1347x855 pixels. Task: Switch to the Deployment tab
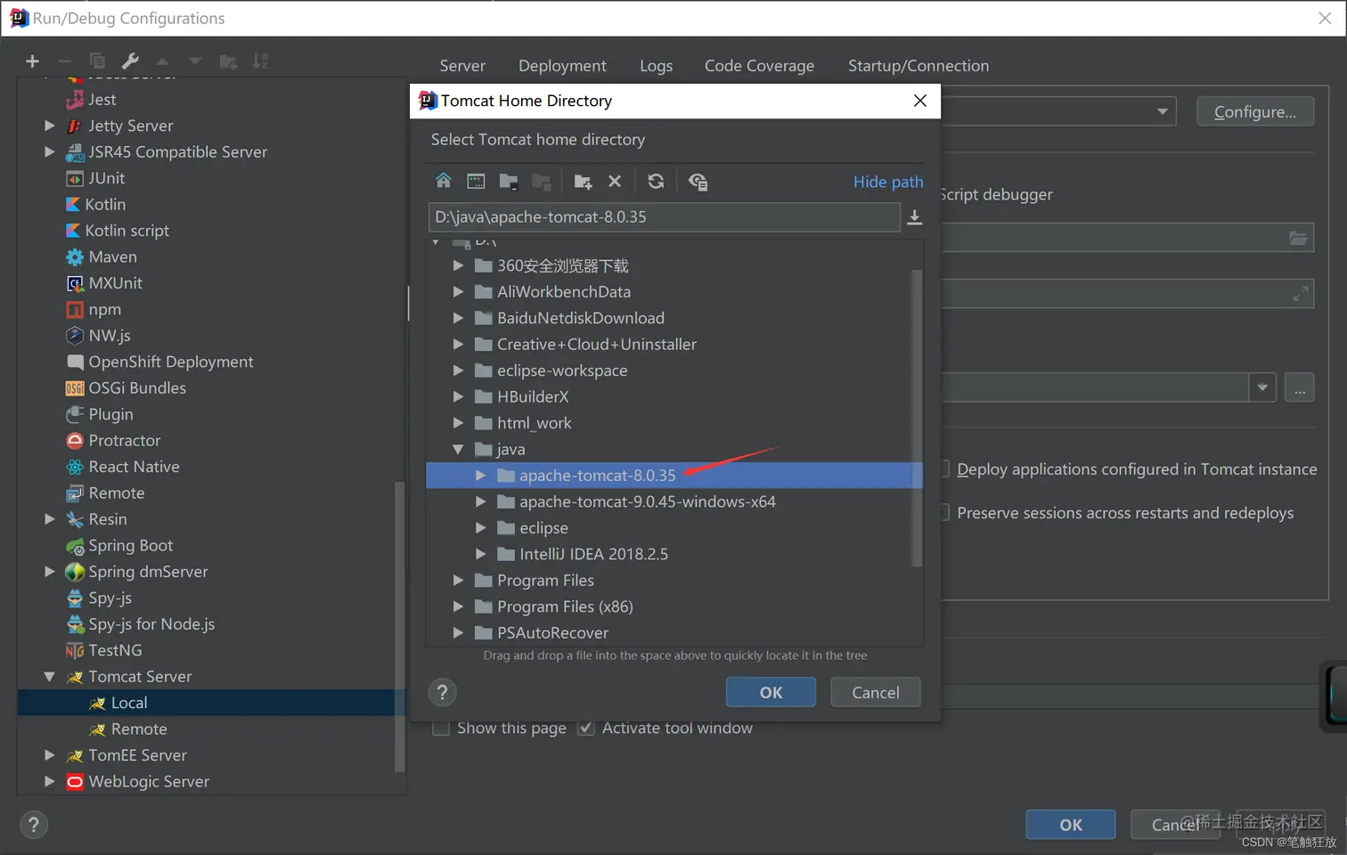(x=562, y=66)
